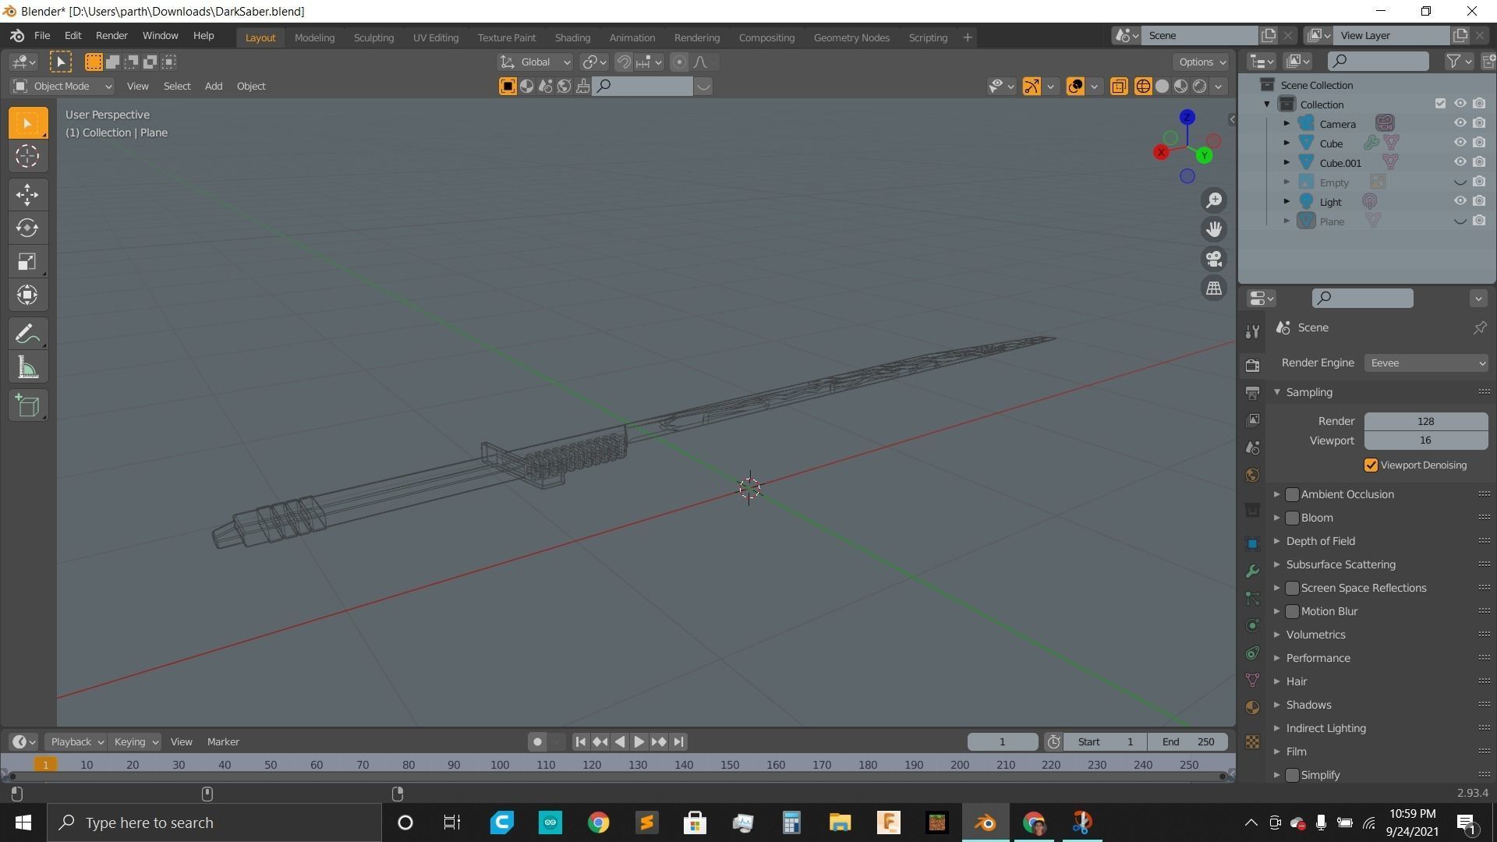The height and width of the screenshot is (842, 1497).
Task: Expand the Cube item in outliner
Action: point(1286,143)
